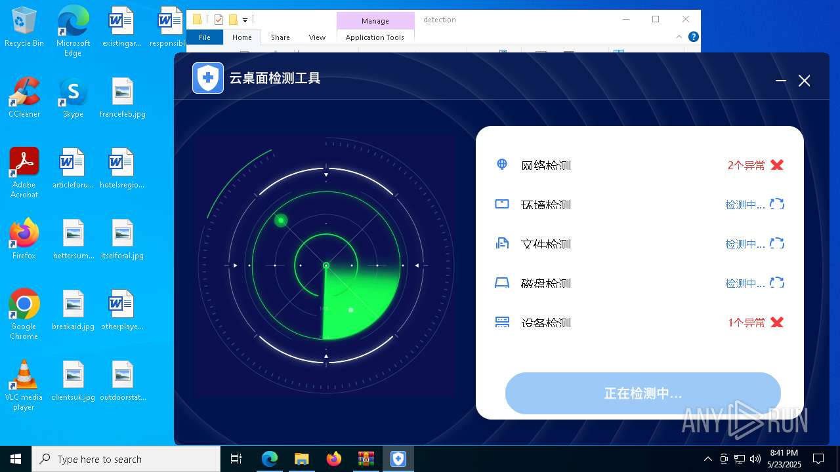Select the breakaid.jpg desktop file

click(x=73, y=309)
